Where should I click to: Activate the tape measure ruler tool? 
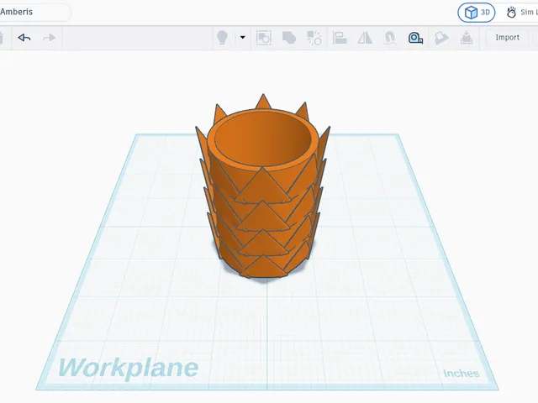pos(415,38)
